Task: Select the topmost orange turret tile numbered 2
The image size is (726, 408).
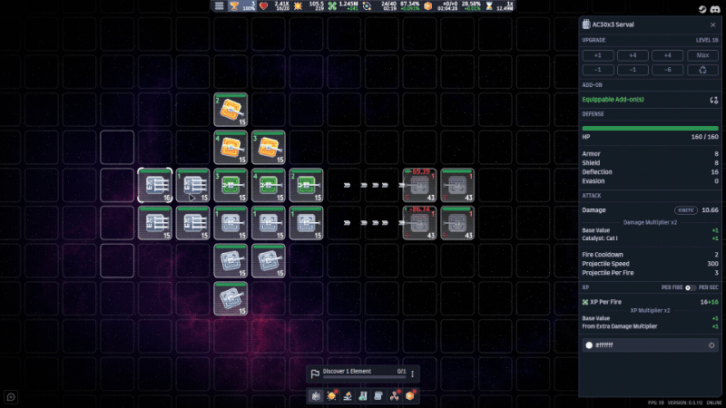Action: 231,110
